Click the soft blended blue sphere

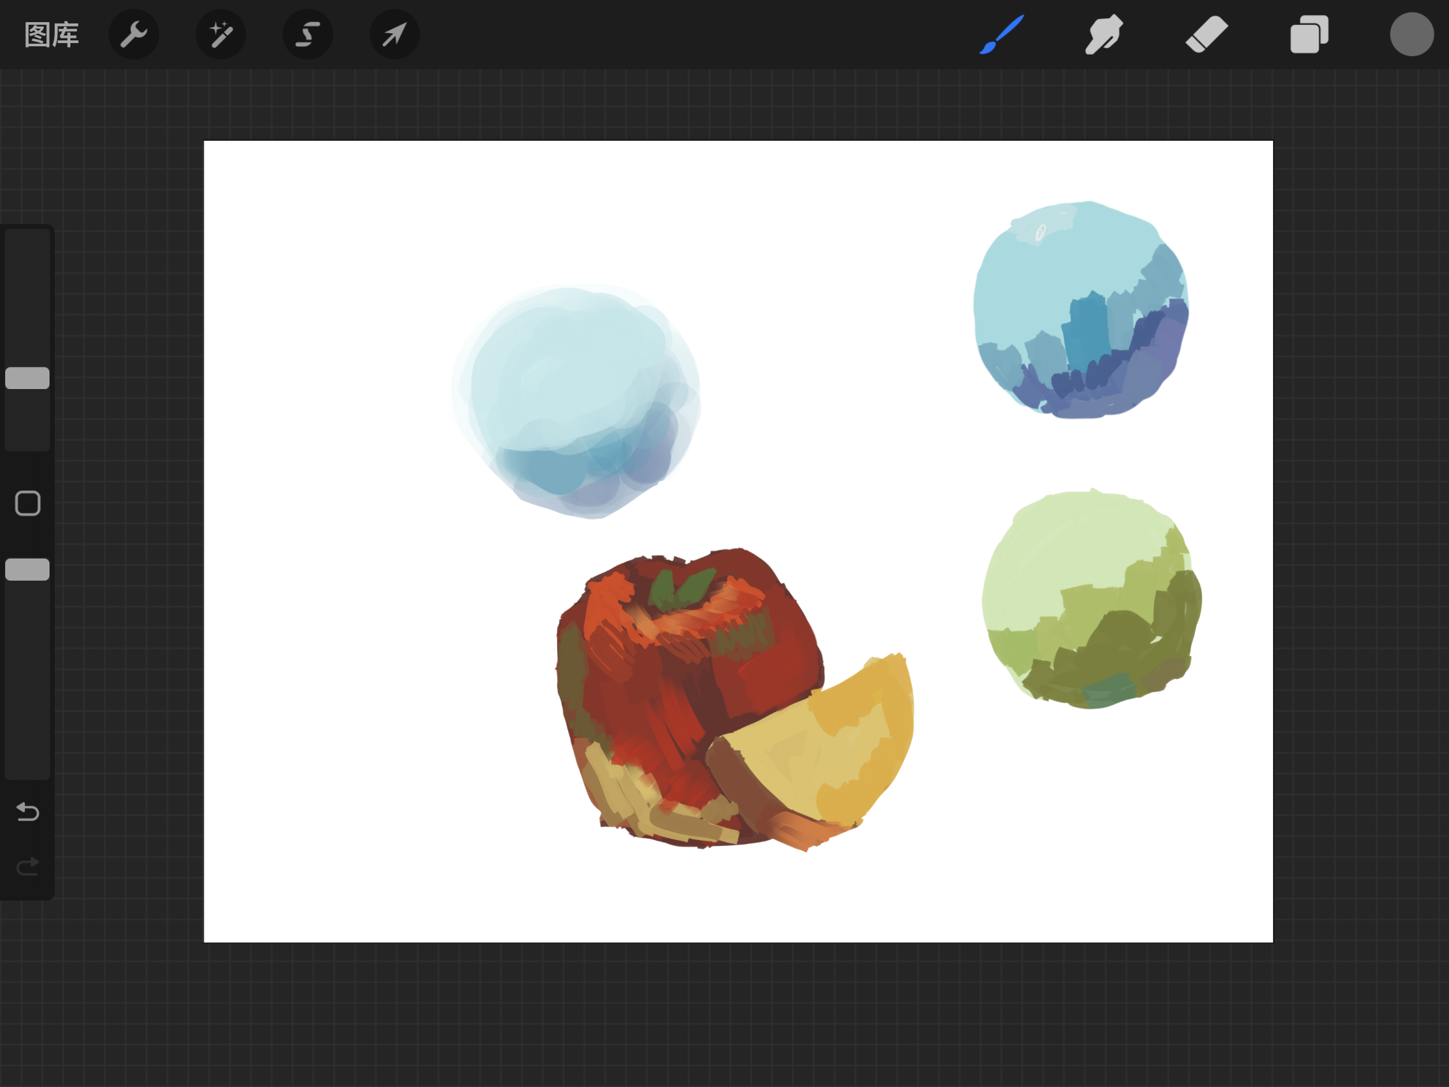click(x=577, y=399)
